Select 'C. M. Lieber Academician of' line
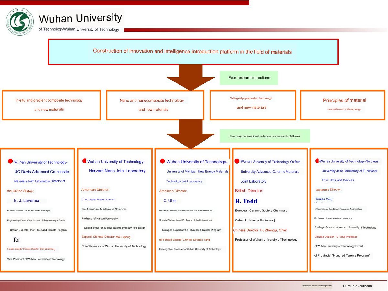This screenshot has width=388, height=291. [x=98, y=200]
